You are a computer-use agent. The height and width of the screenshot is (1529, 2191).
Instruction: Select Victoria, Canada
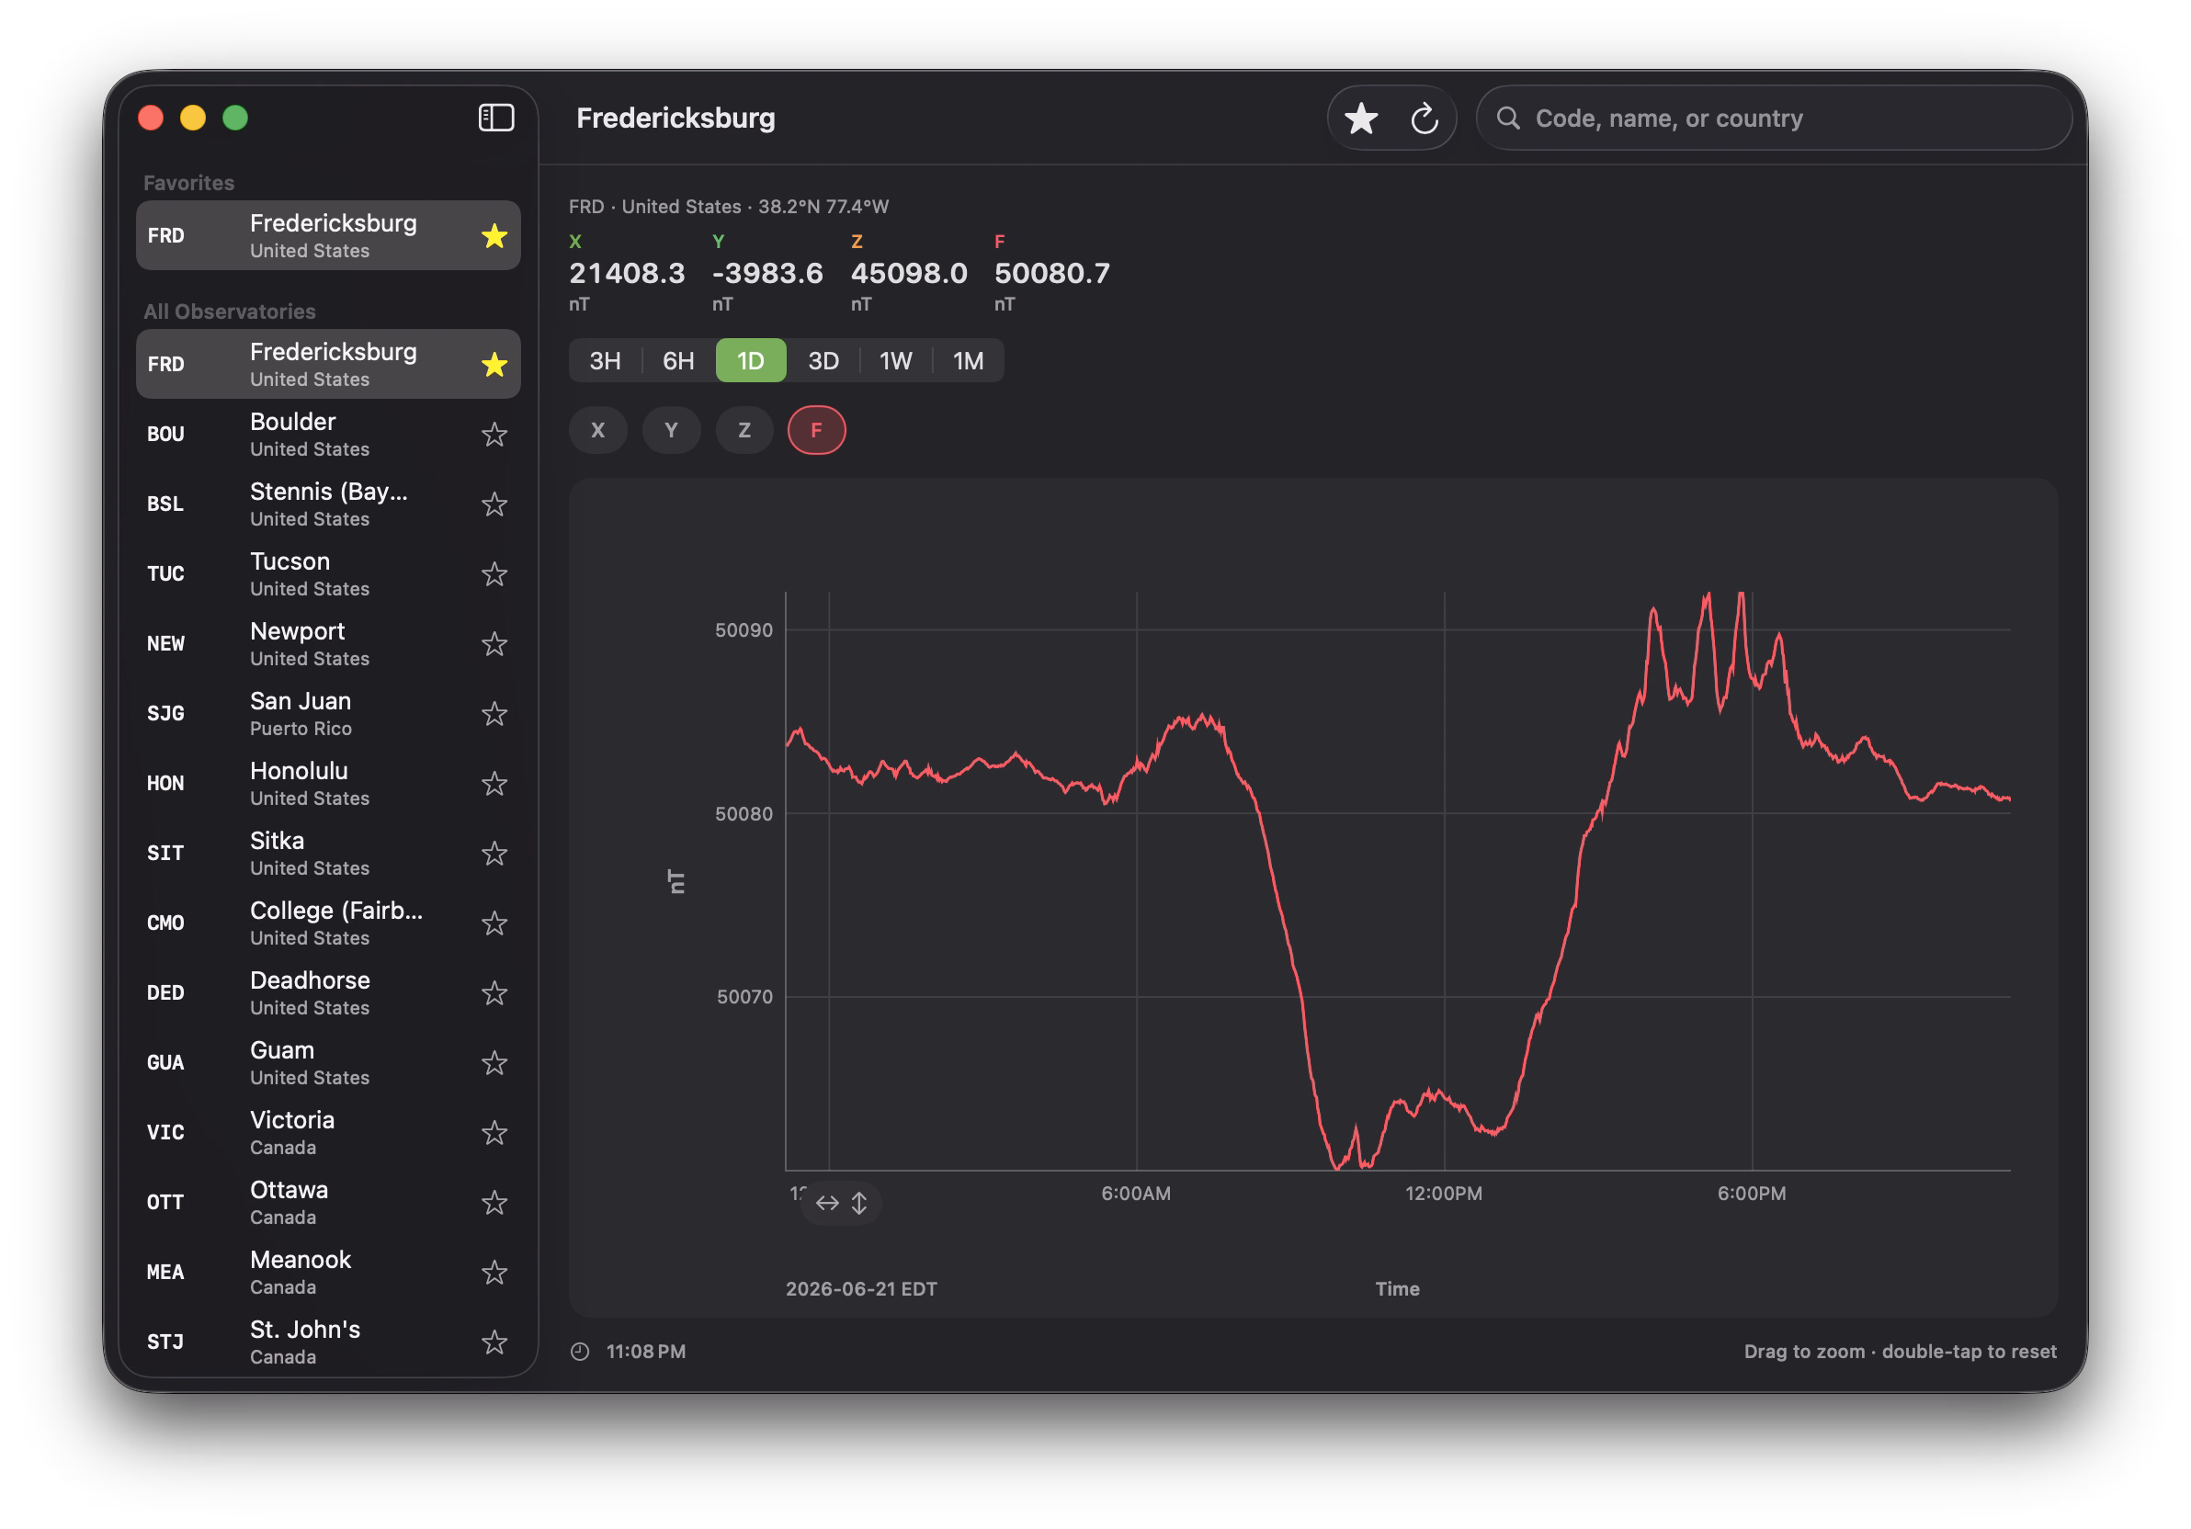pyautogui.click(x=328, y=1132)
